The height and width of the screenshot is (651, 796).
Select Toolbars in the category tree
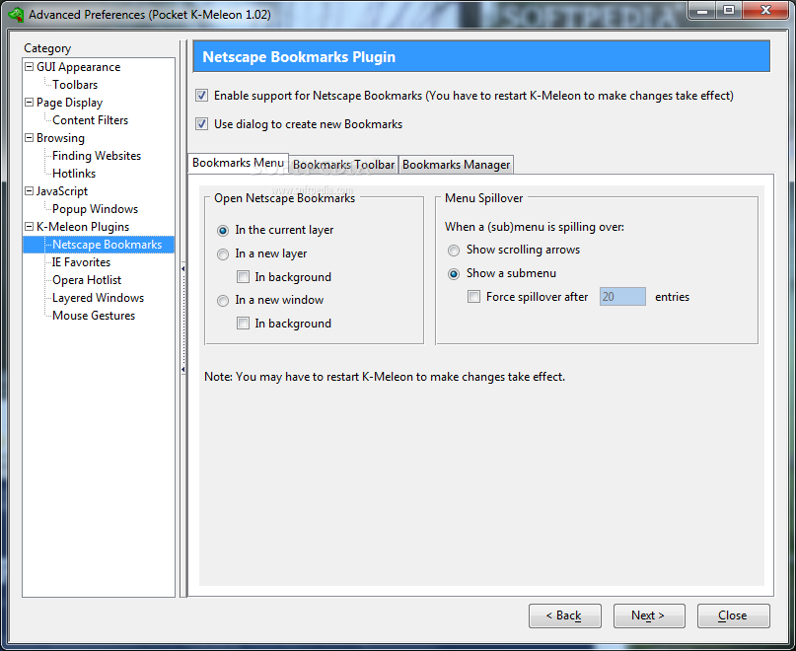75,84
